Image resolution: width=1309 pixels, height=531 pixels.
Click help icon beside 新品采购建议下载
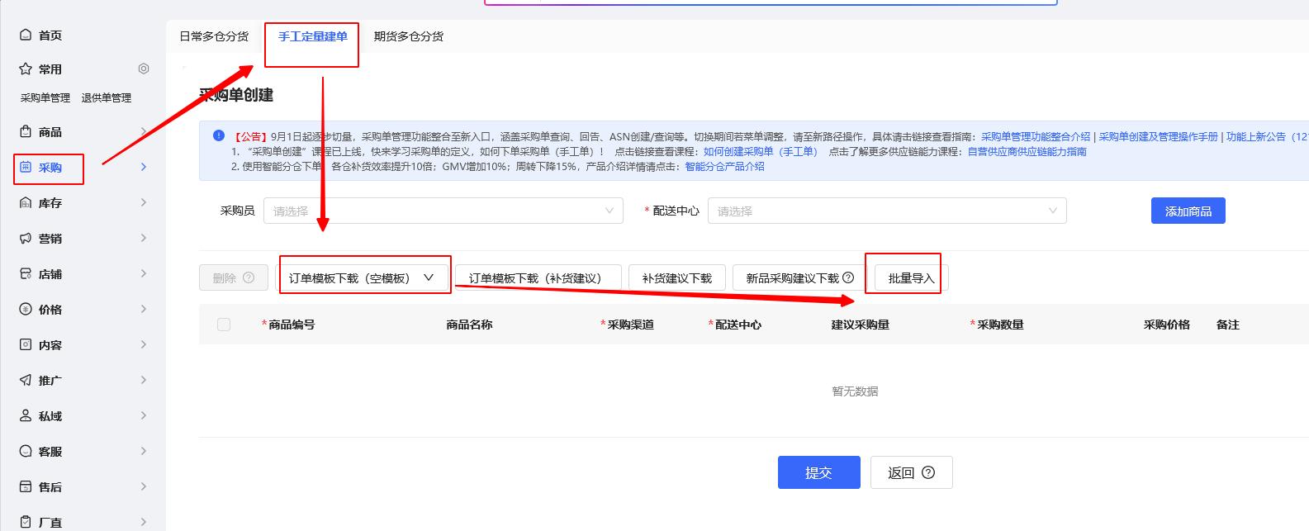pos(848,278)
